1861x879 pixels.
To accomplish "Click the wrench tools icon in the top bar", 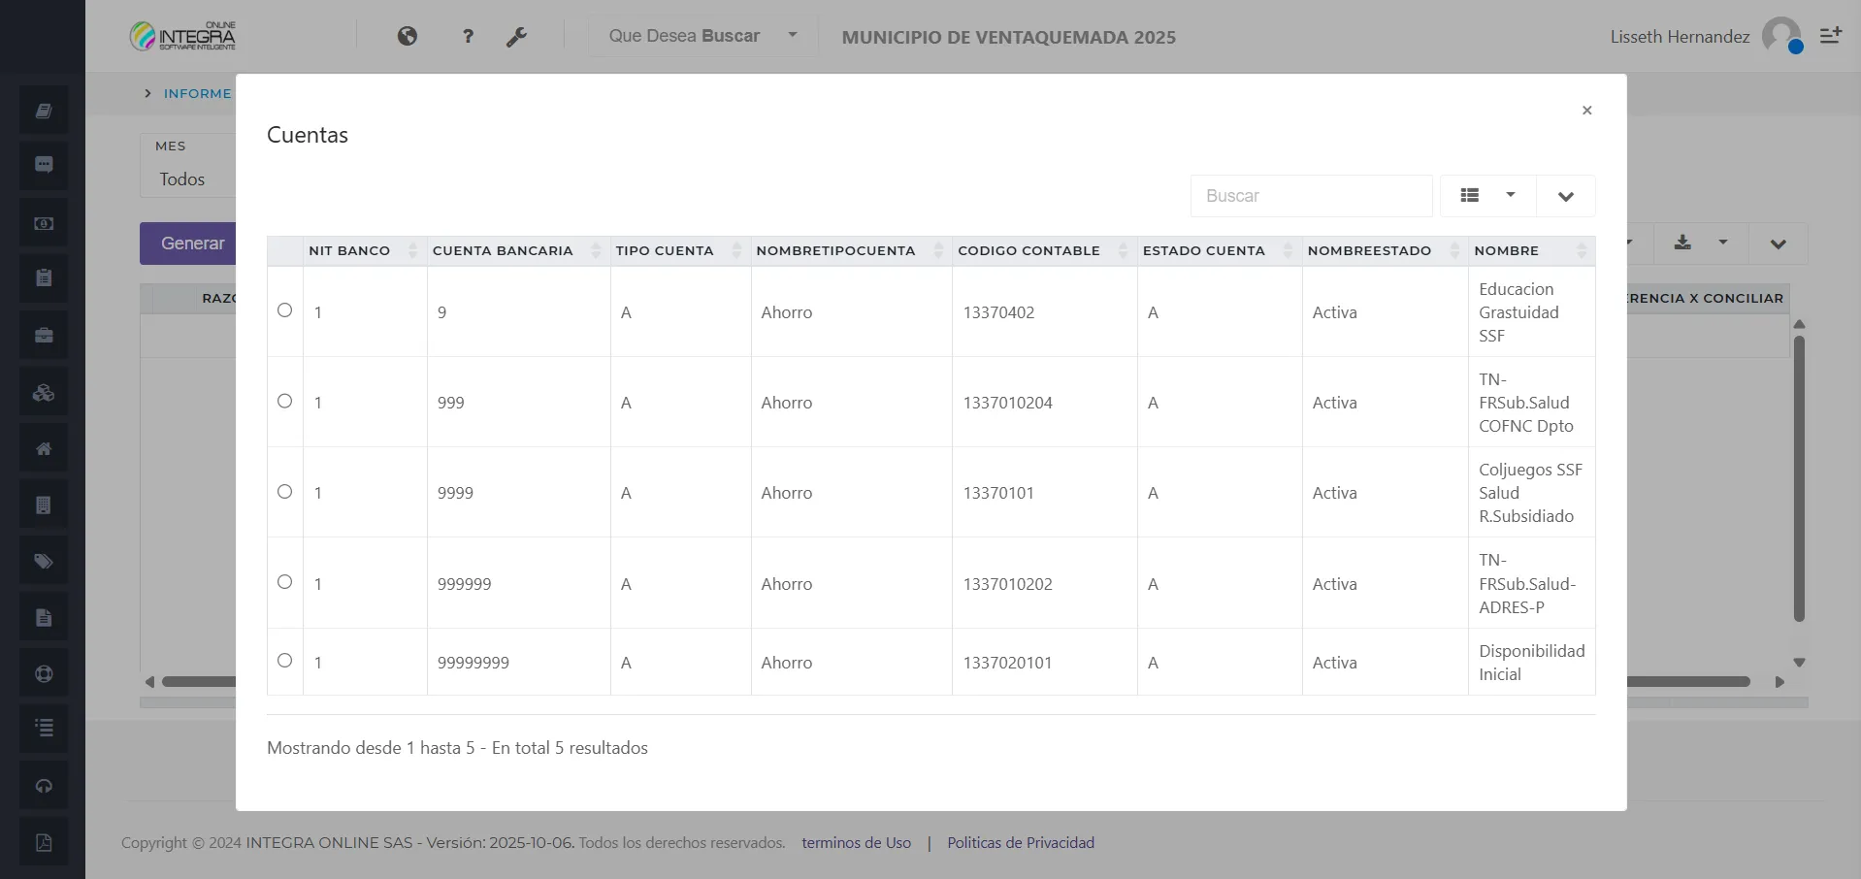I will 519,36.
